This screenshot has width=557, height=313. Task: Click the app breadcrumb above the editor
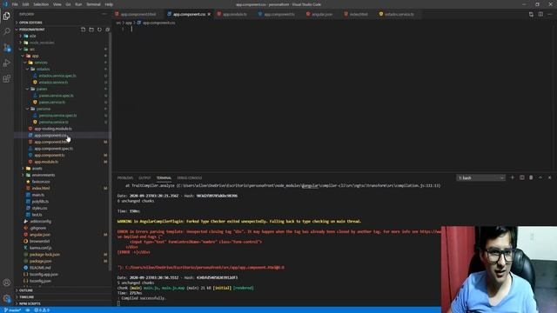(x=129, y=23)
